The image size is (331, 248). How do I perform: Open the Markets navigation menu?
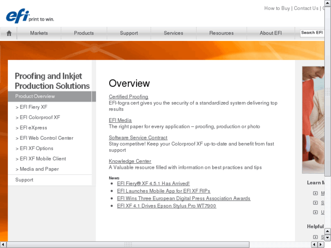tap(39, 33)
